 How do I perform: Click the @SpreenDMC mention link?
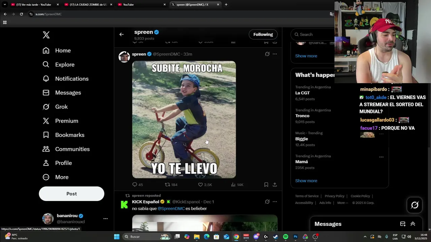point(171,208)
